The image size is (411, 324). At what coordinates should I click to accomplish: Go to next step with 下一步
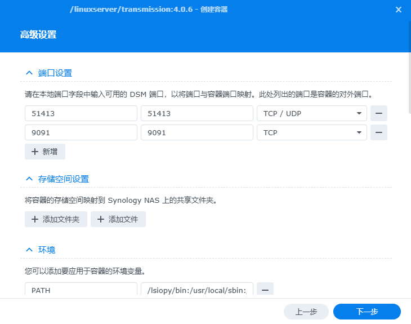click(367, 312)
